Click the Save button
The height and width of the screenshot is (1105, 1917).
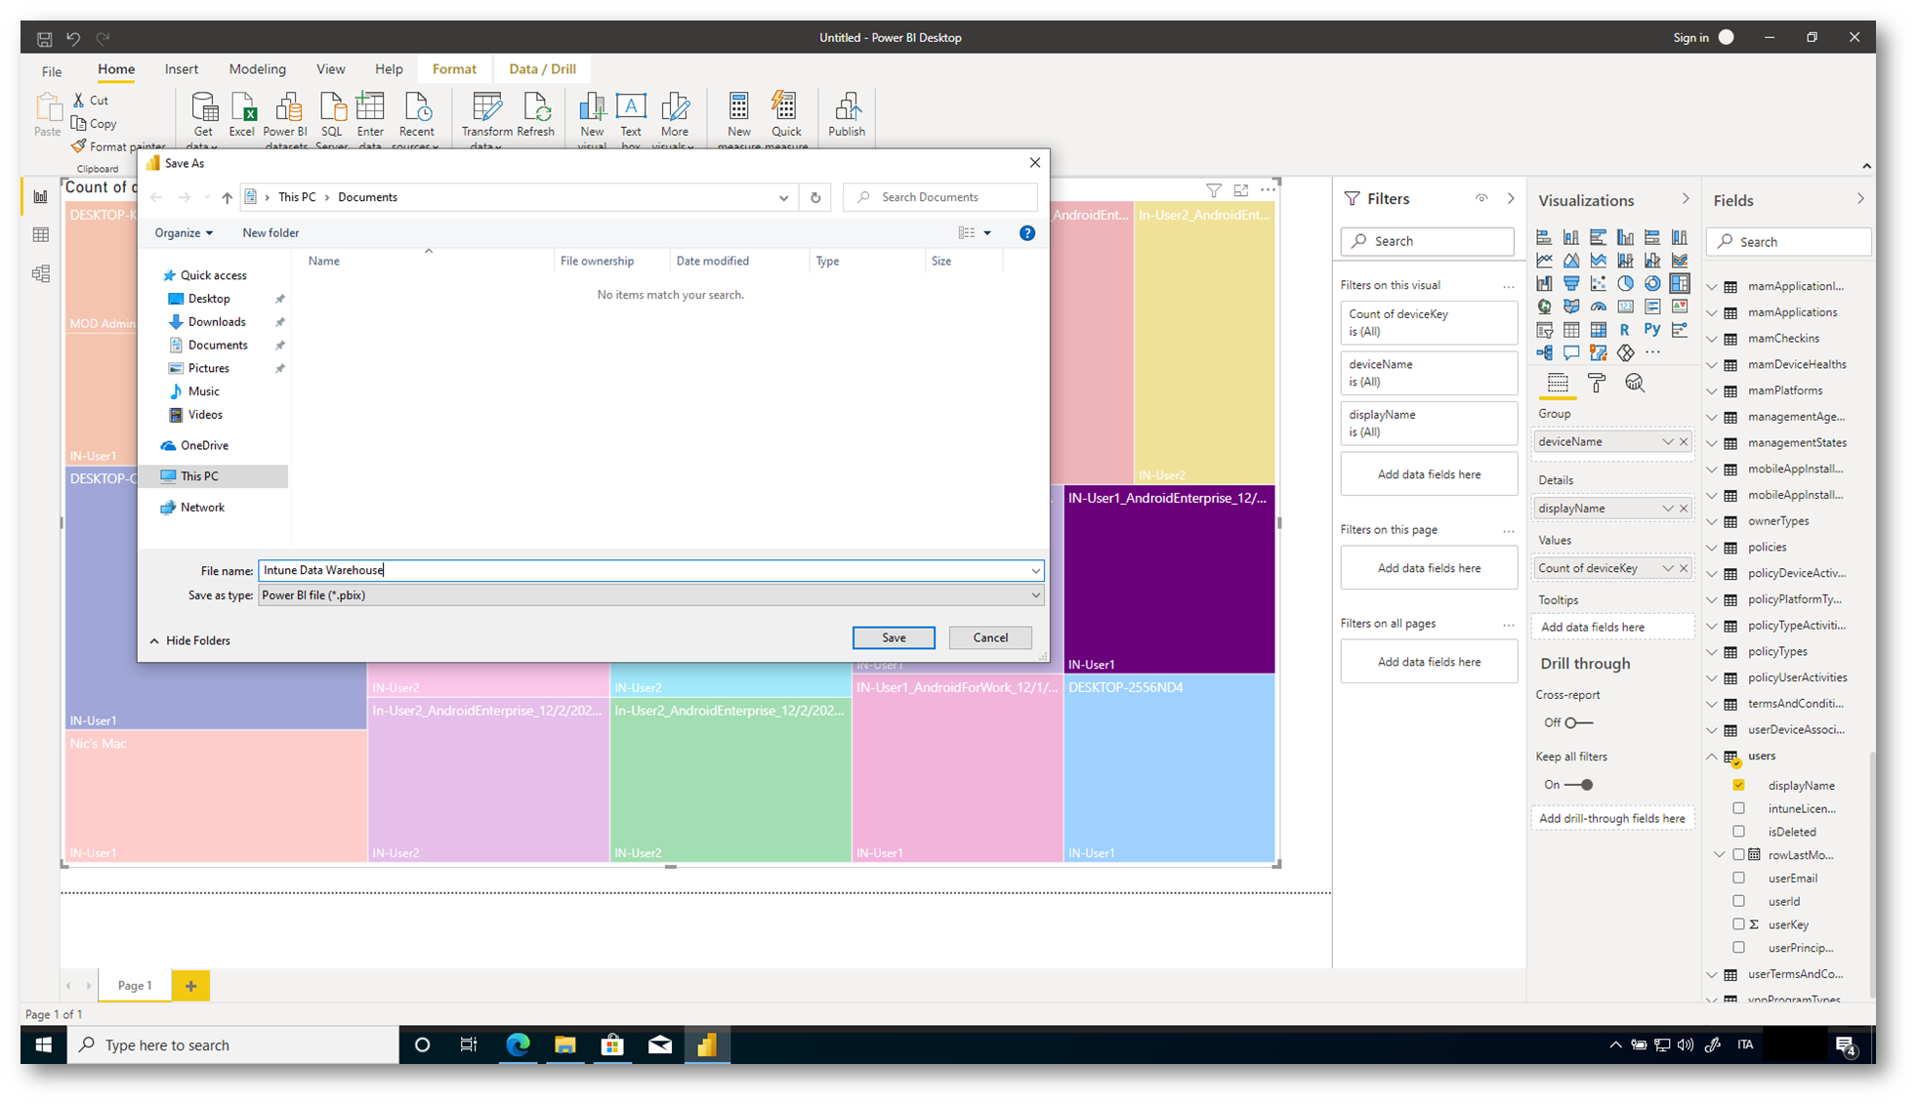click(x=894, y=637)
